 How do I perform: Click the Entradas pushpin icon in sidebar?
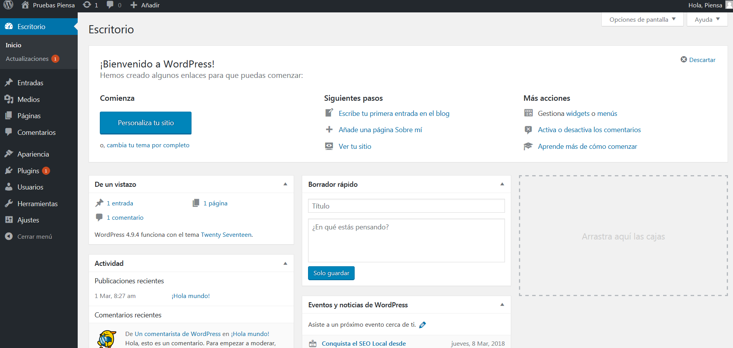9,83
